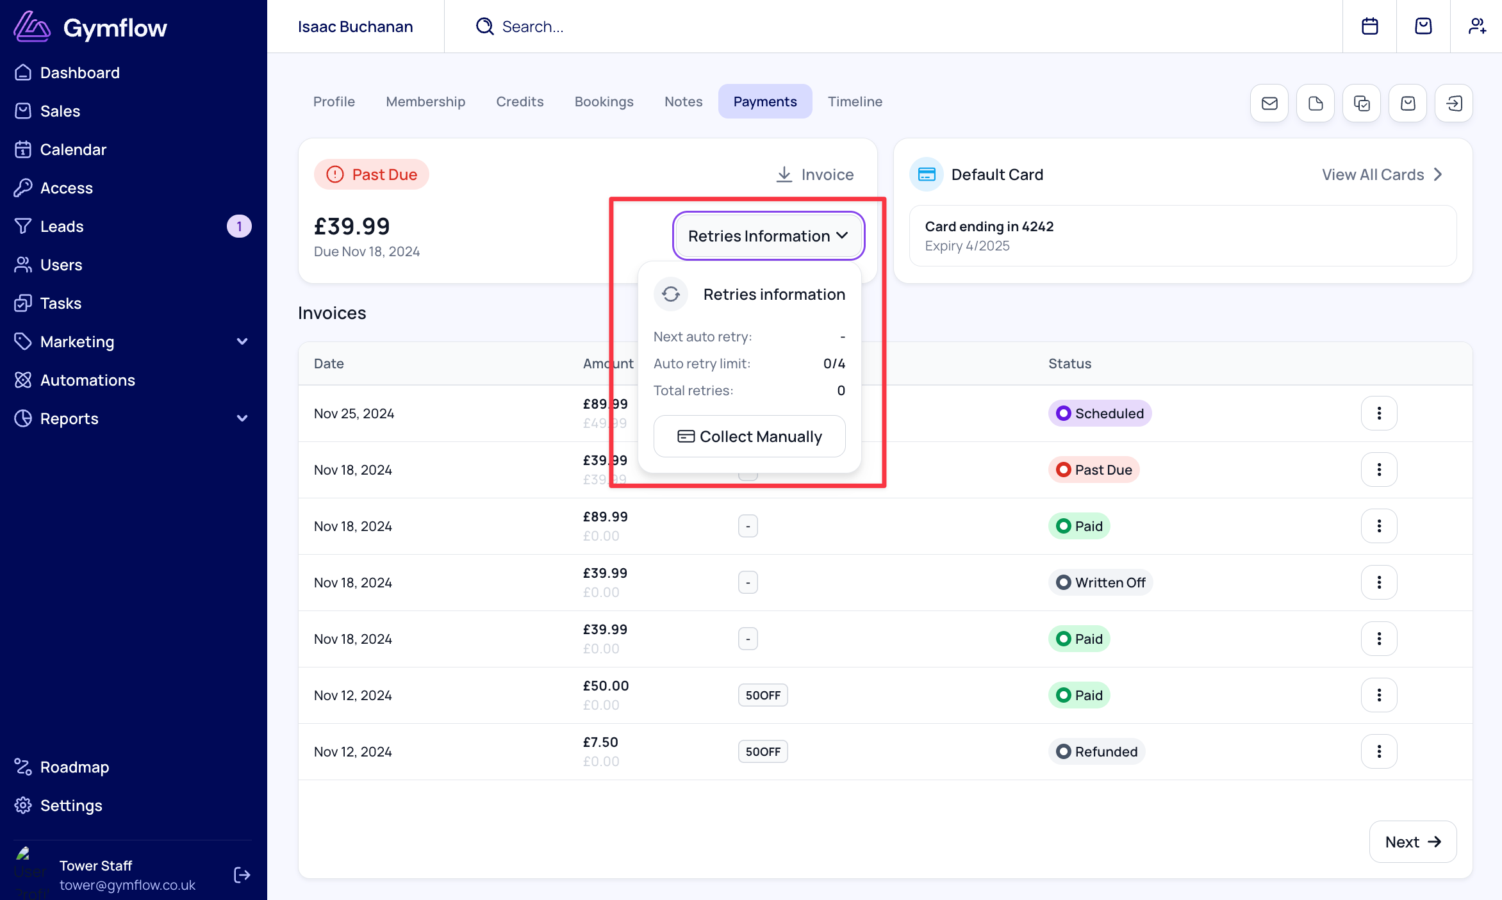Click the add user icon top right
Viewport: 1502px width, 900px height.
coord(1477,26)
